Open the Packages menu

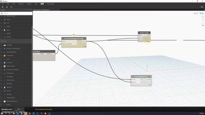[x=21, y=4]
